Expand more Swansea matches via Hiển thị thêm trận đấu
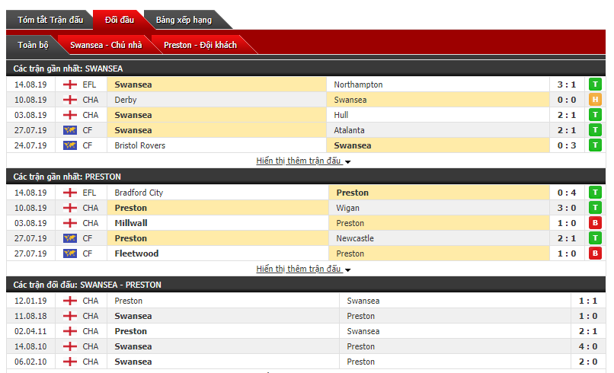Image resolution: width=614 pixels, height=373 pixels. click(299, 161)
